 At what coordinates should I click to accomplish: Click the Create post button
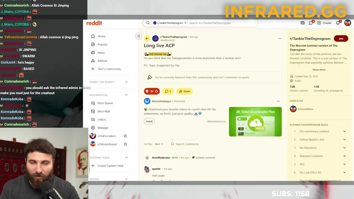point(324,23)
